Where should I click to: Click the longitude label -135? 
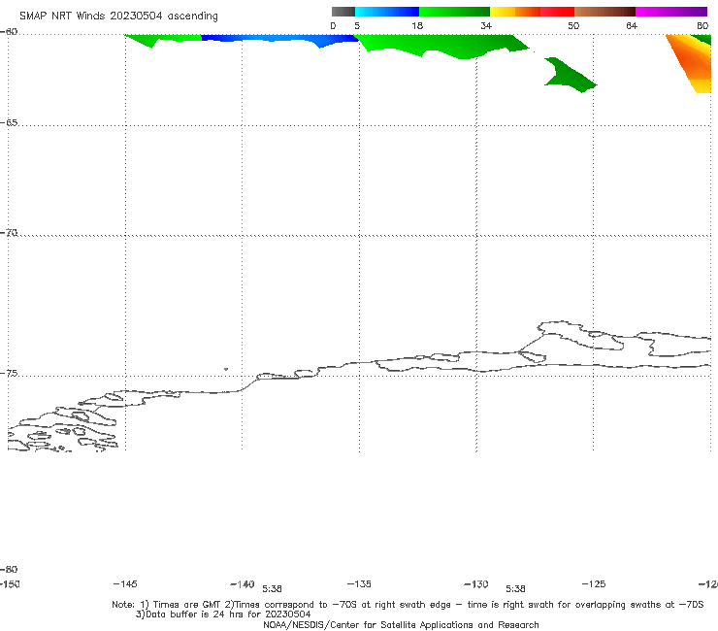[359, 583]
